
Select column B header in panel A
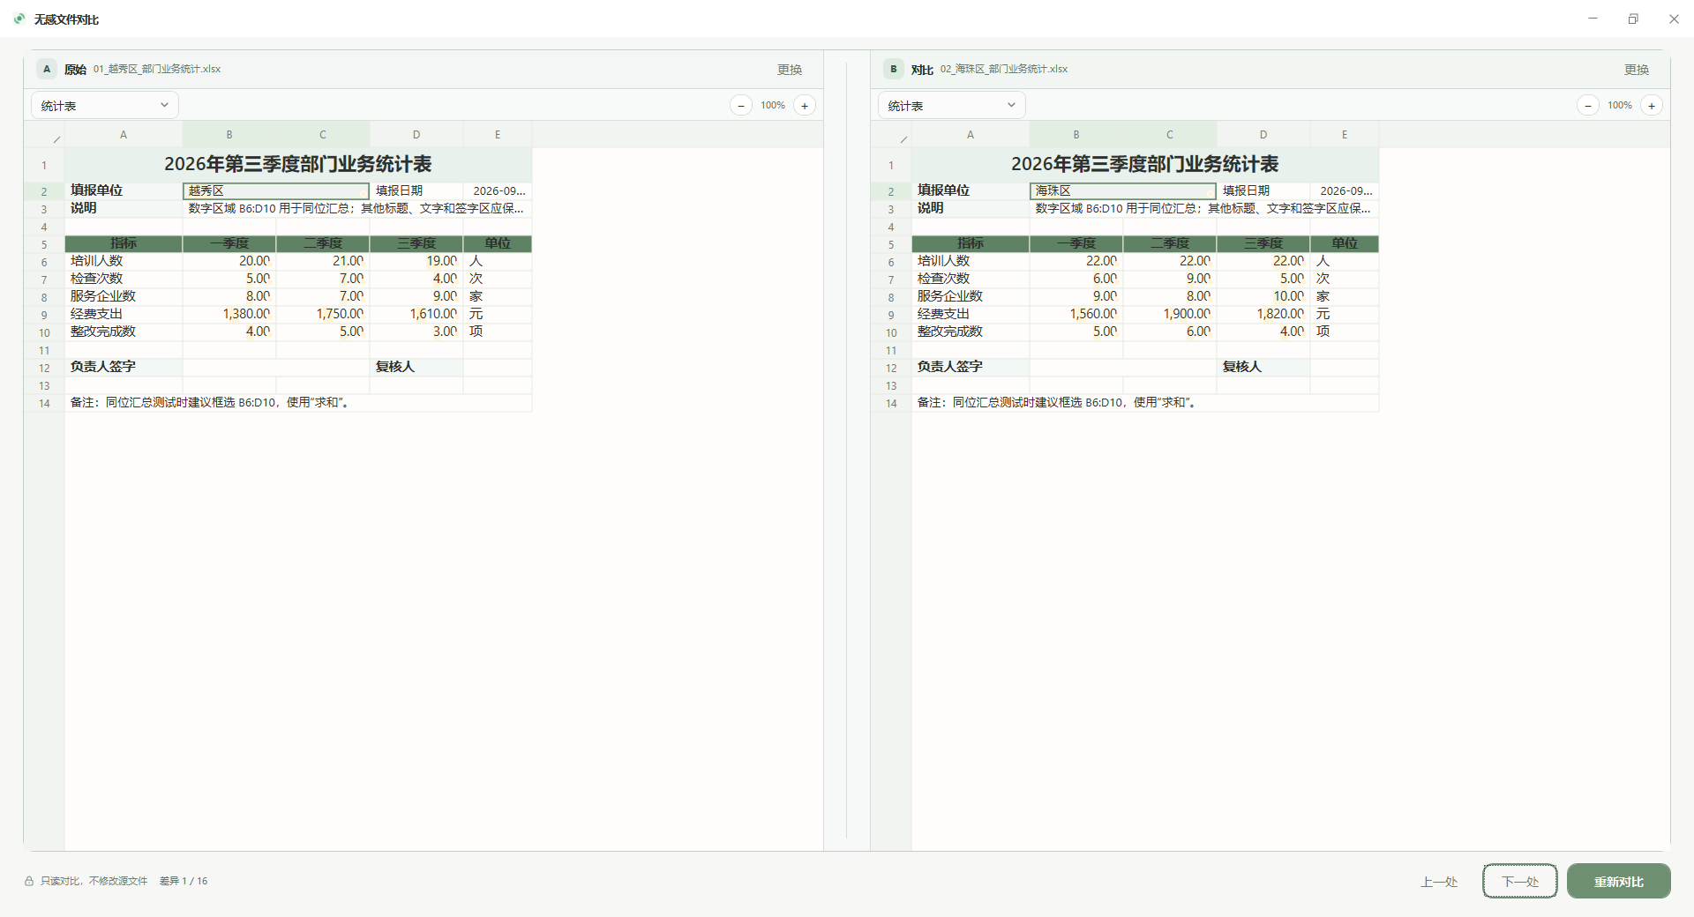(x=229, y=135)
